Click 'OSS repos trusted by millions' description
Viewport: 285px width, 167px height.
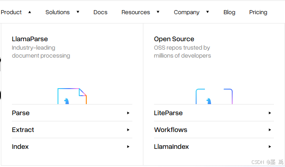182,52
